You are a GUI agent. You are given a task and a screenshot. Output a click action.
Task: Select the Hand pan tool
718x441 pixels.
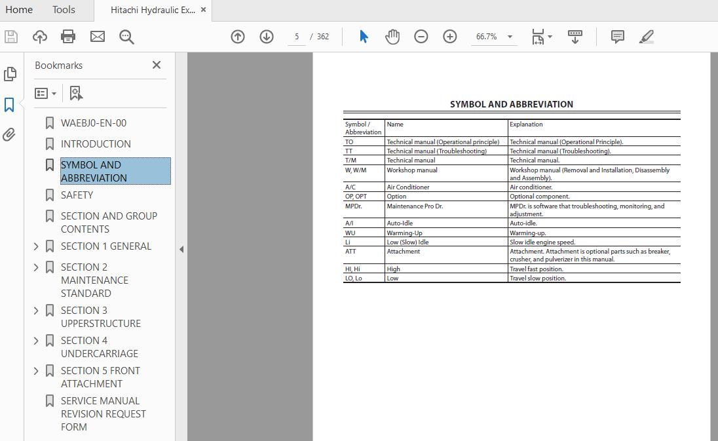(392, 37)
